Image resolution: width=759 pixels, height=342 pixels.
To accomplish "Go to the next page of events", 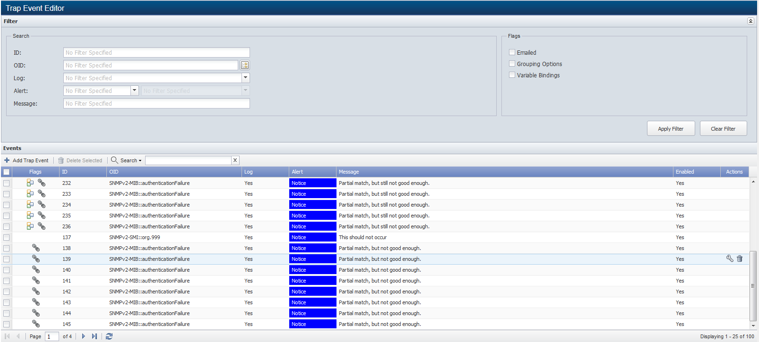I will (x=84, y=336).
